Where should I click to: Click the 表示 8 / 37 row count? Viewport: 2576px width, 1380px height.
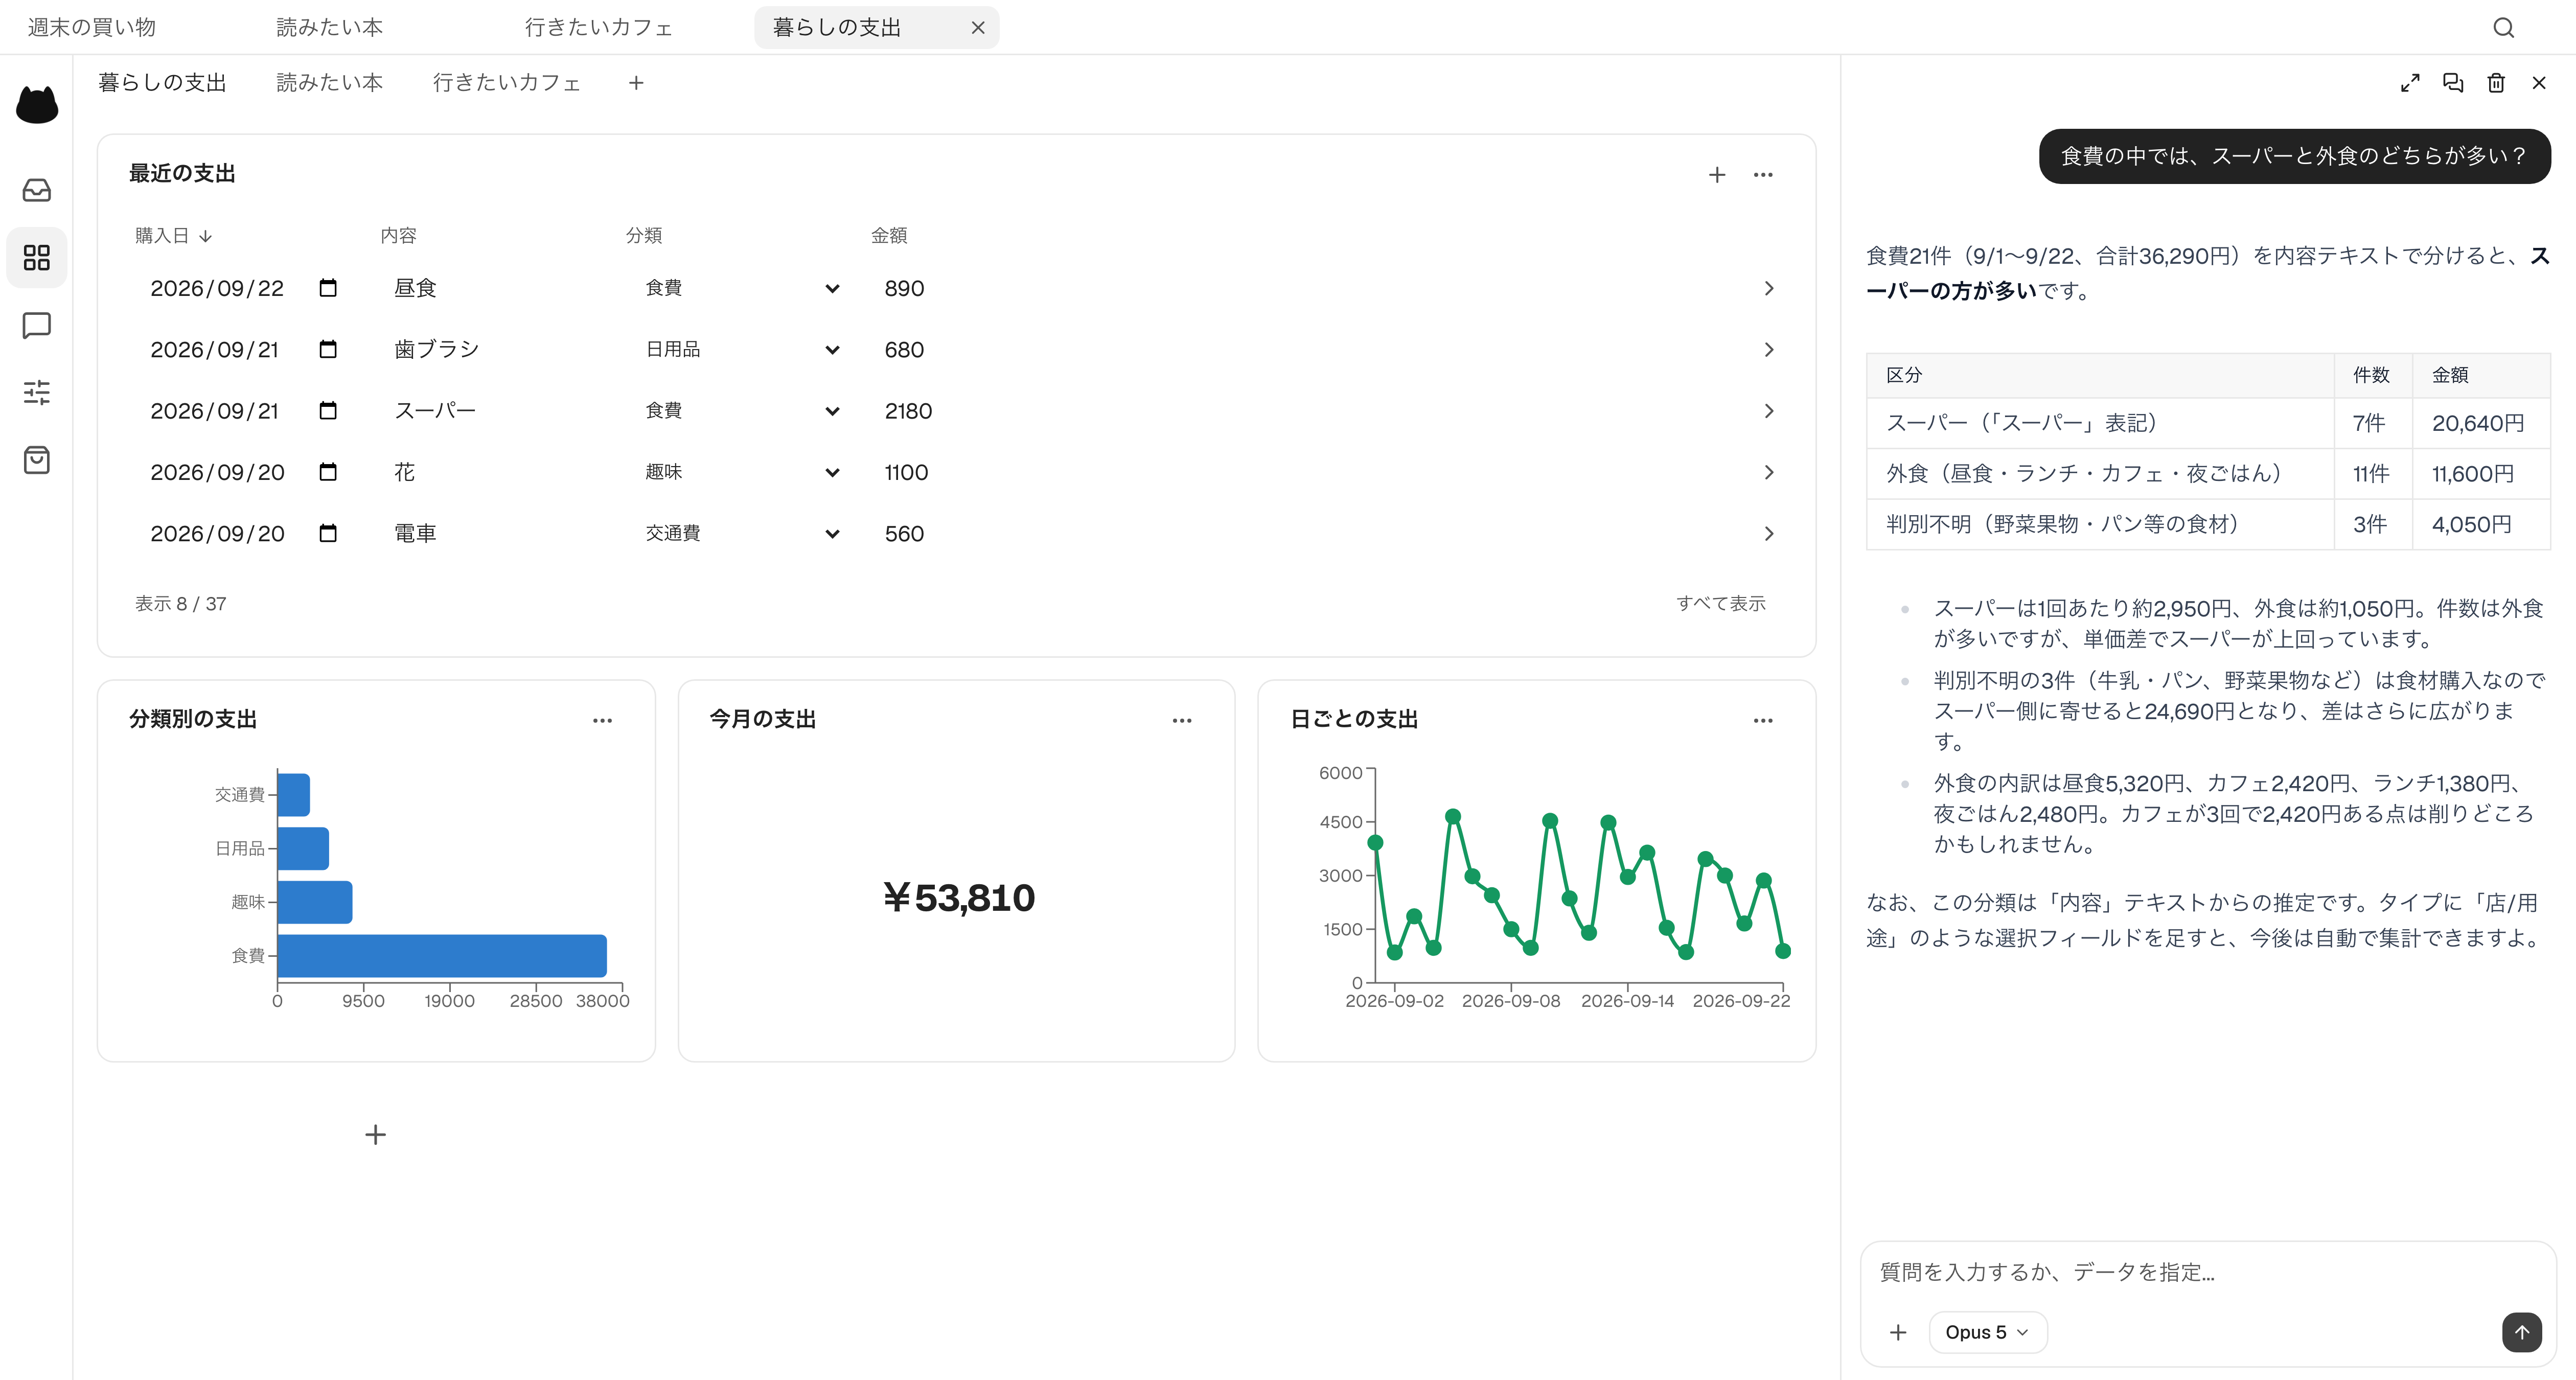(181, 604)
